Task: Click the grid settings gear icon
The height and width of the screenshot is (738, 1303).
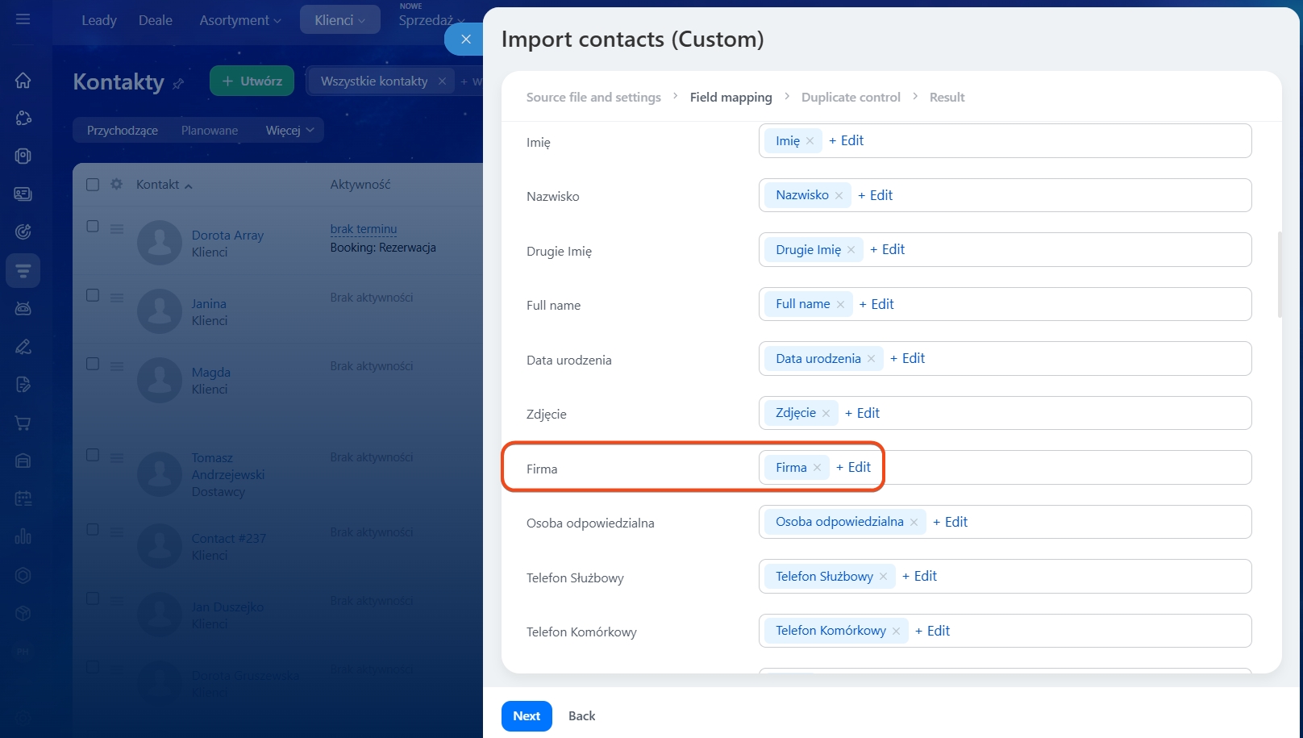Action: (x=117, y=184)
